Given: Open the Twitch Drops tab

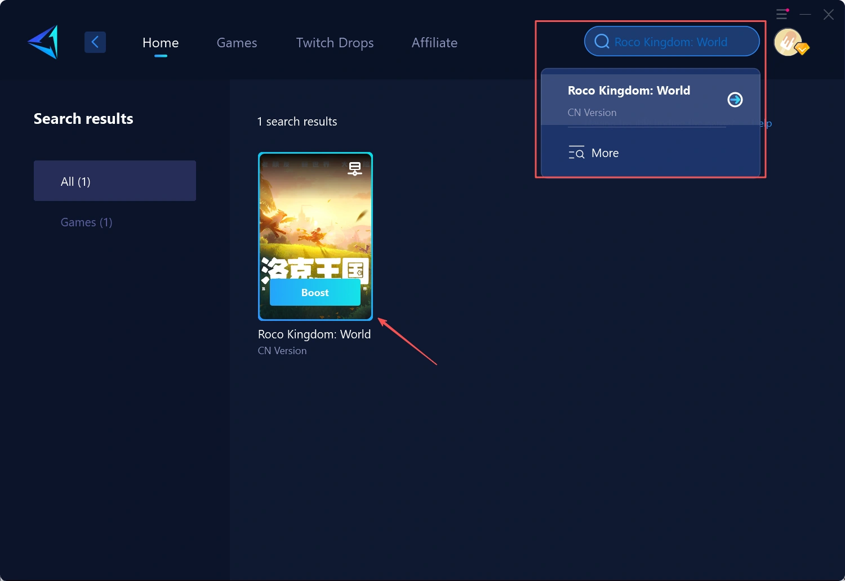Looking at the screenshot, I should [335, 42].
